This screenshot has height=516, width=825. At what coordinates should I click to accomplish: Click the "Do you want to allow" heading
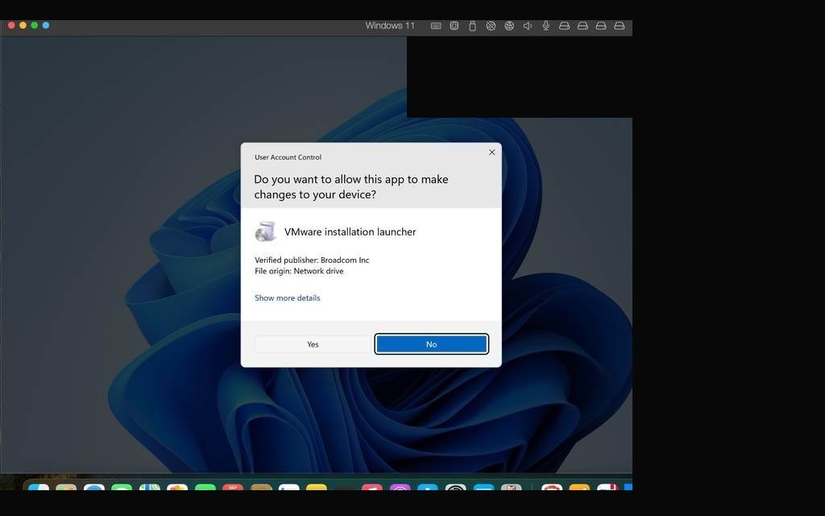pos(351,187)
